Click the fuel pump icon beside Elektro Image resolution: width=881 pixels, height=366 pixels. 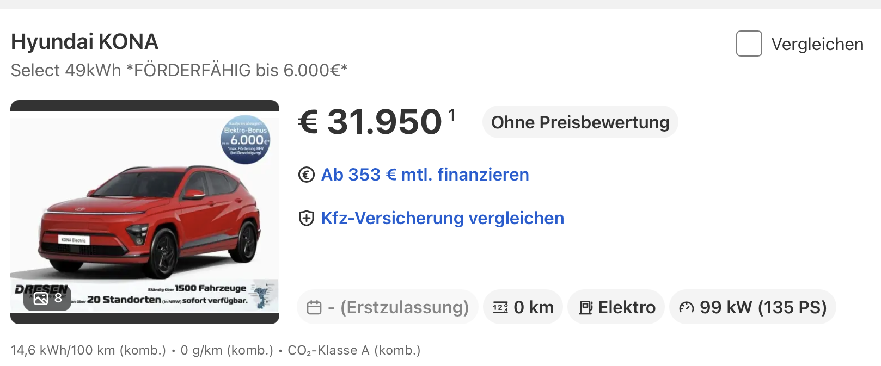[x=585, y=308]
